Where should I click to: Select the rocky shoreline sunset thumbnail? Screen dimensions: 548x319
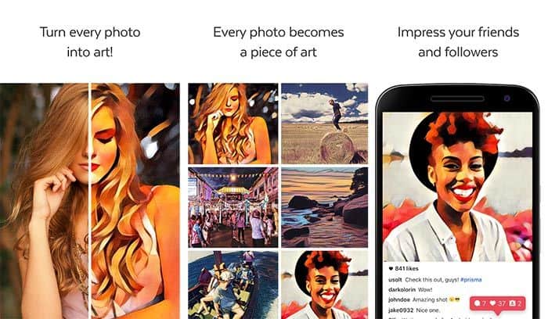(x=324, y=207)
